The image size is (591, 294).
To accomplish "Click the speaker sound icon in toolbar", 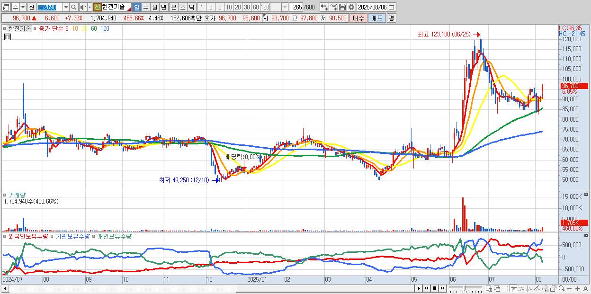I will (83, 7).
